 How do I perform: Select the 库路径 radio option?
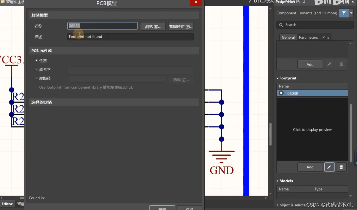[x=36, y=78]
